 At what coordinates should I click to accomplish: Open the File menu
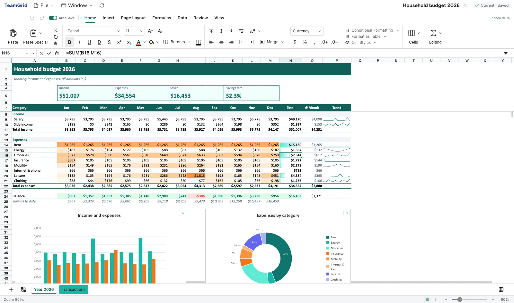[44, 5]
